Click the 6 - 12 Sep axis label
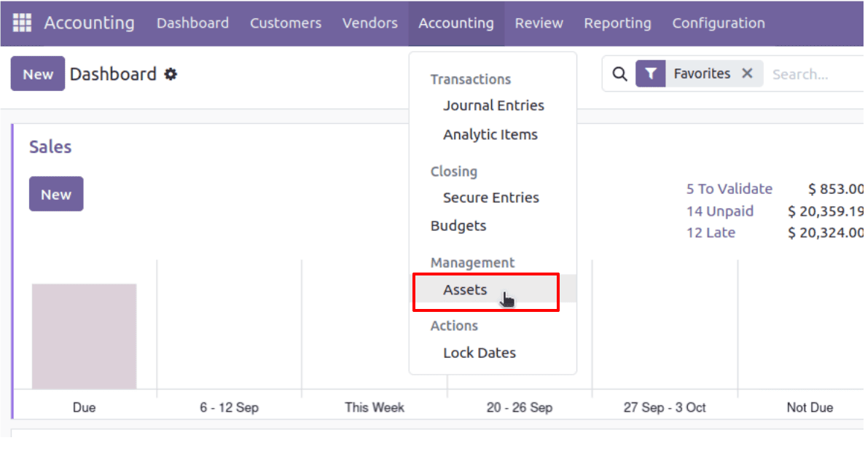Viewport: 865px width, 454px height. pyautogui.click(x=229, y=407)
